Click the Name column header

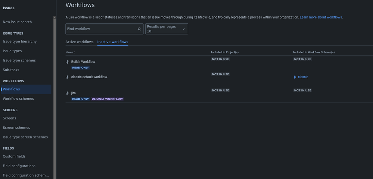[x=69, y=52]
